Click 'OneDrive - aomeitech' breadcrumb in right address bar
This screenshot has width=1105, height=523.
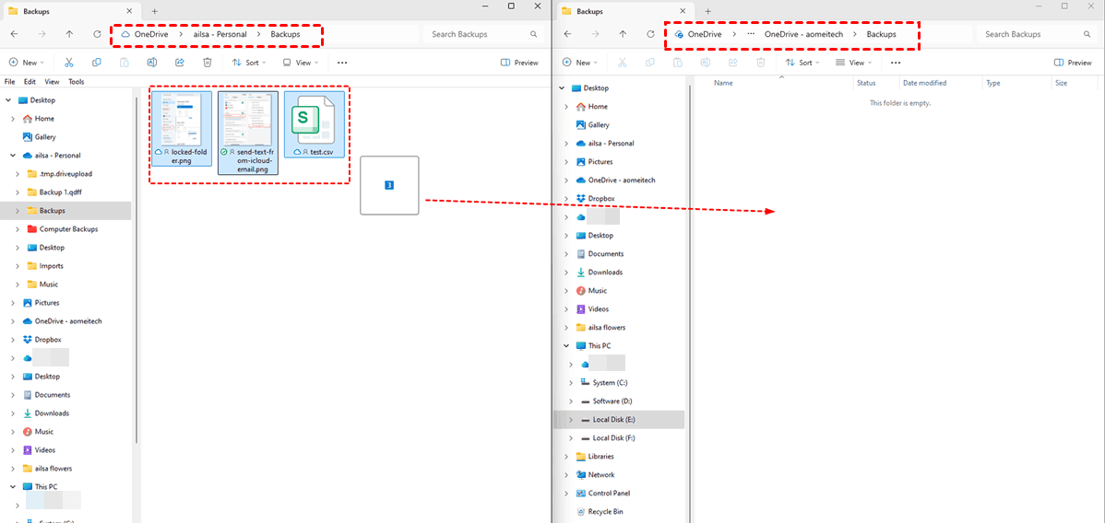(803, 34)
